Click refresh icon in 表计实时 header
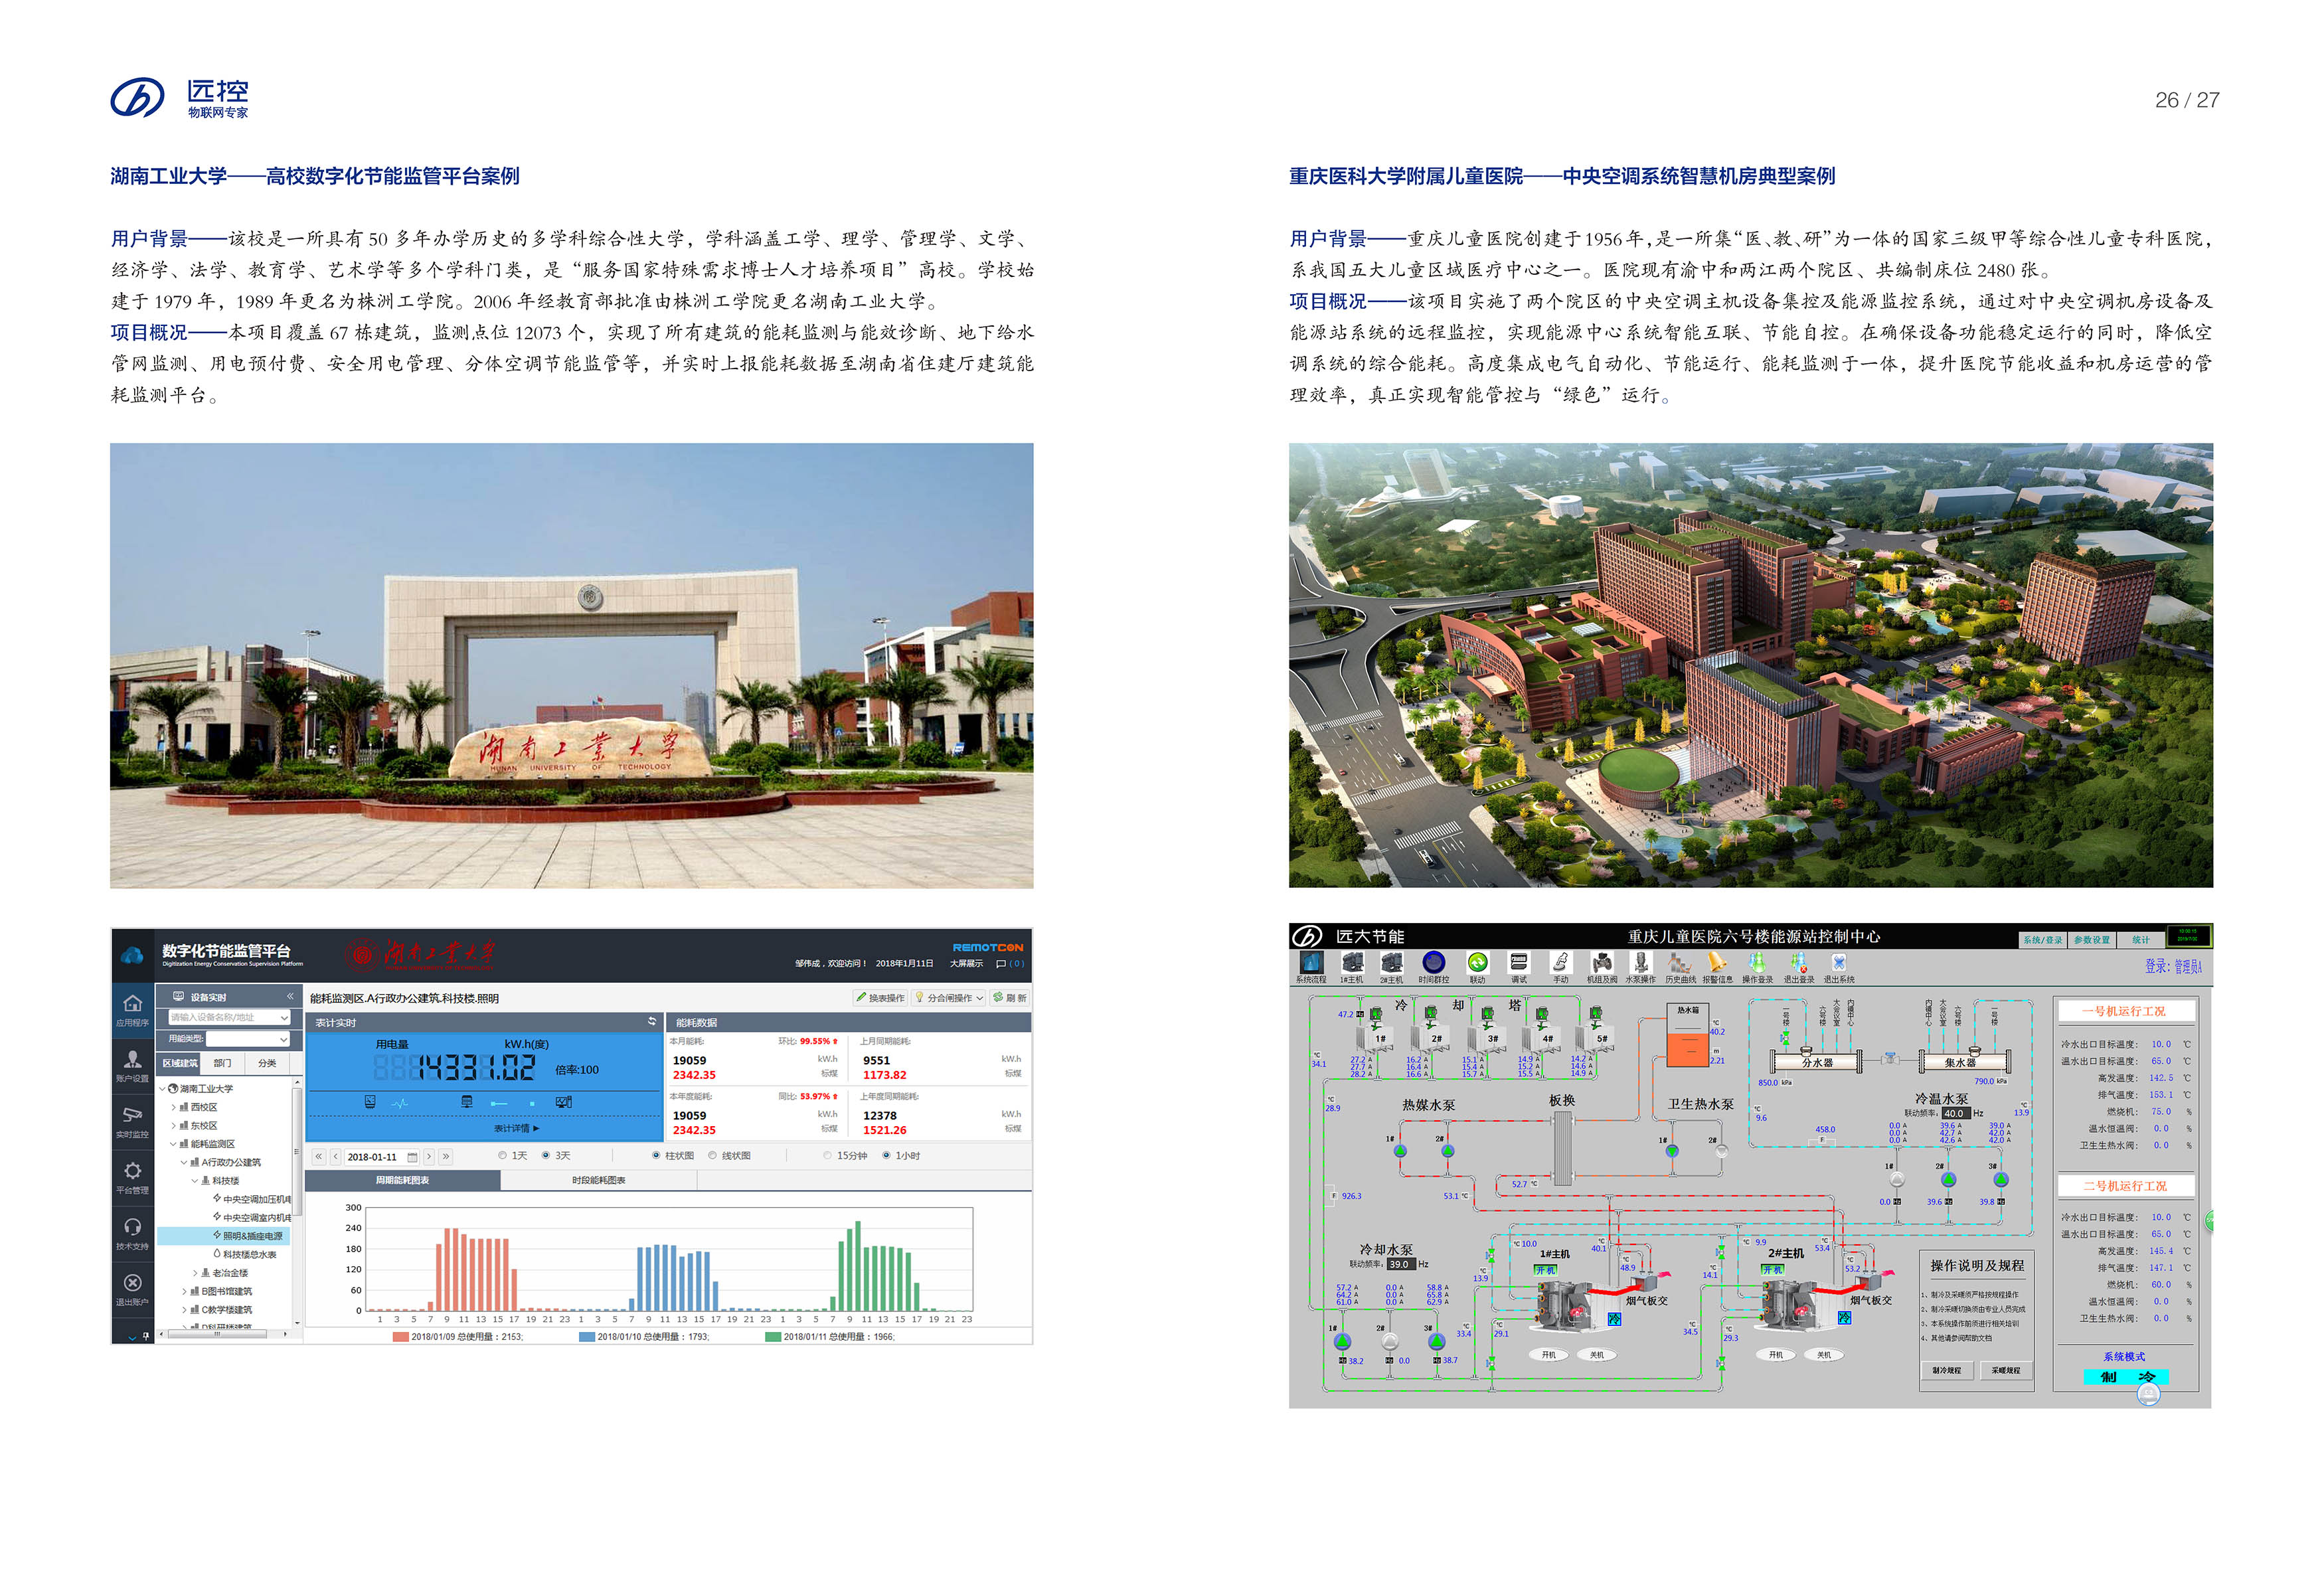 coord(652,1022)
